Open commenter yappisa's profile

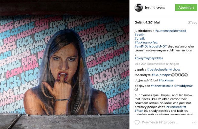(x=140, y=70)
